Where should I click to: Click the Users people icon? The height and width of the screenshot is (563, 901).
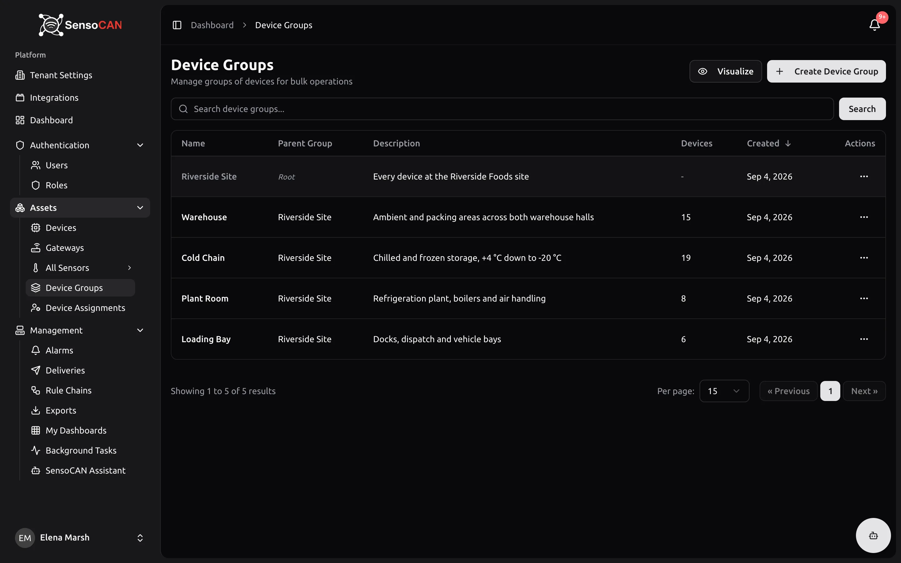point(36,165)
